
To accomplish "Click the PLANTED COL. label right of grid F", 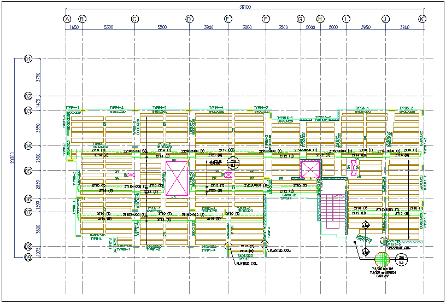I will point(280,250).
